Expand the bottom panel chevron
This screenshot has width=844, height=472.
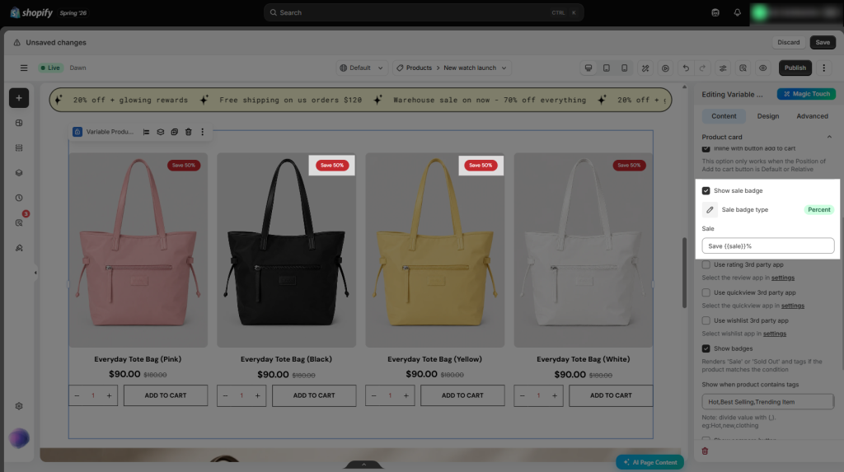pos(363,465)
